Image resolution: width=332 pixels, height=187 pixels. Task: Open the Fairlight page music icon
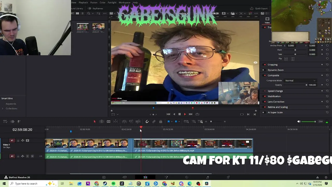click(208, 177)
